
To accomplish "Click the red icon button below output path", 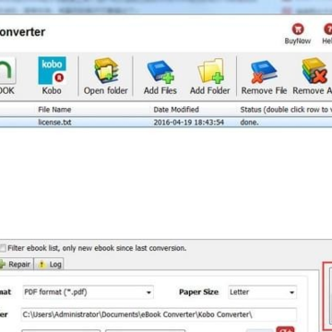I will [285, 330].
